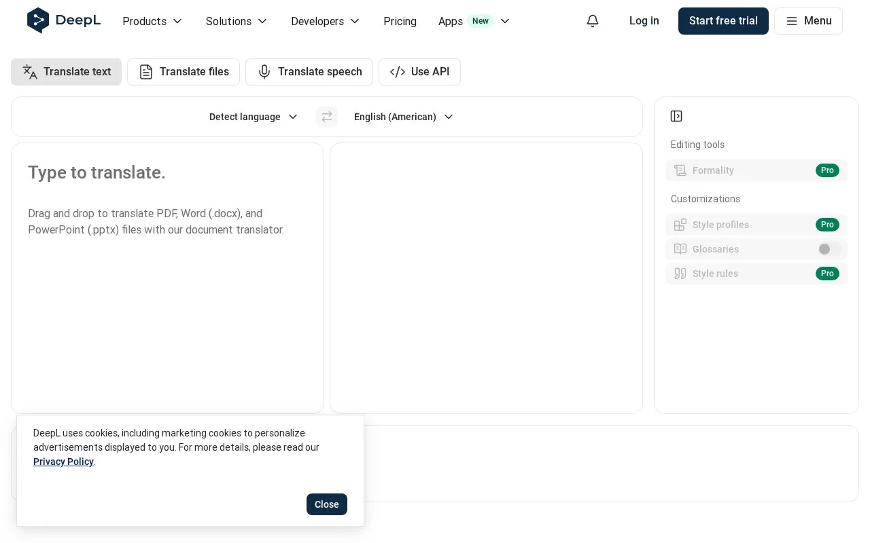870x543 pixels.
Task: Click the hamburger icon in Menu button
Action: pos(792,21)
